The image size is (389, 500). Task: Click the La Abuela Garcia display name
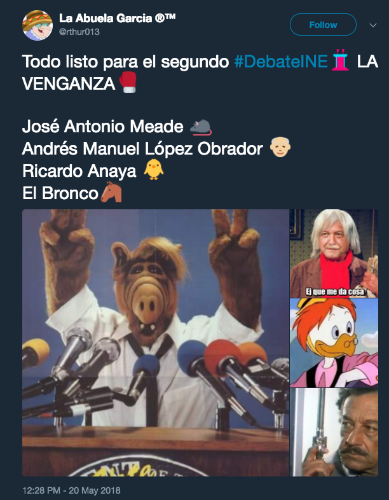click(x=117, y=18)
